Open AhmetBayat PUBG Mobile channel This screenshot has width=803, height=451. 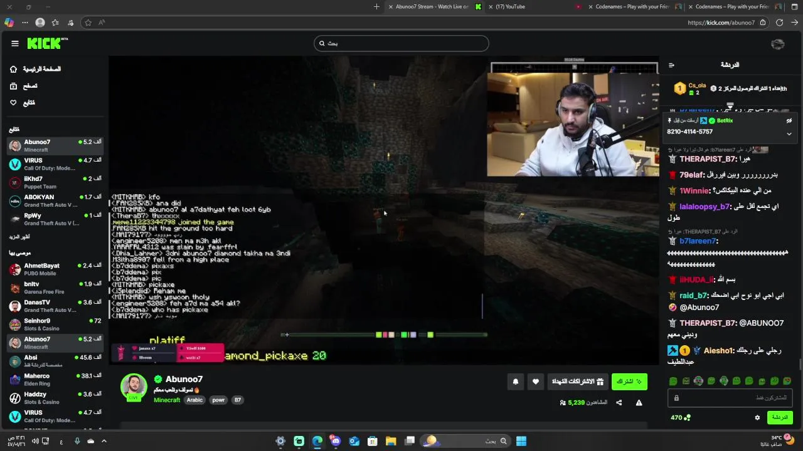tap(55, 269)
